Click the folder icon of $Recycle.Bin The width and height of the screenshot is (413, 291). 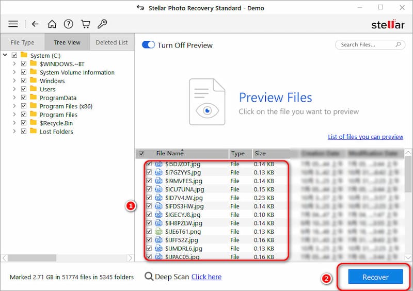(x=33, y=122)
